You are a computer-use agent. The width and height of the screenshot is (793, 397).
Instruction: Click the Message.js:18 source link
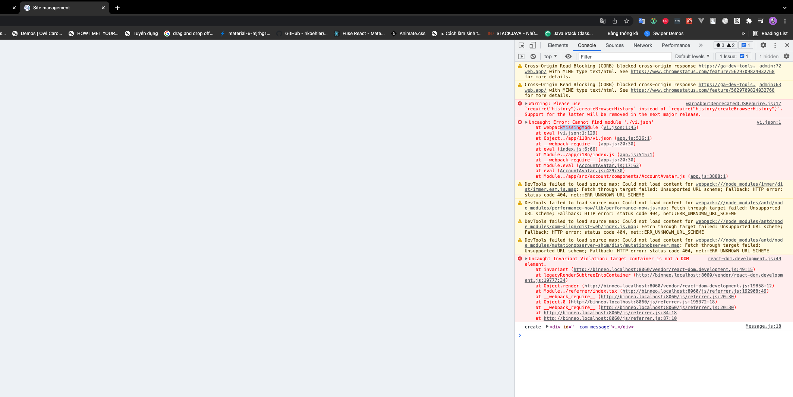tap(763, 326)
